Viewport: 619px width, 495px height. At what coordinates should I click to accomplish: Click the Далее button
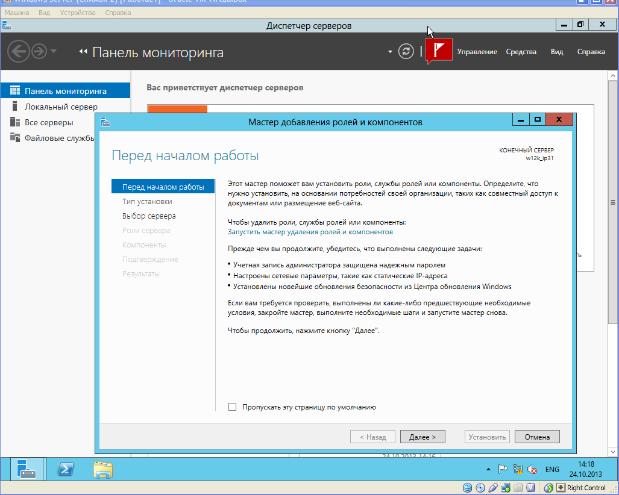[x=423, y=437]
